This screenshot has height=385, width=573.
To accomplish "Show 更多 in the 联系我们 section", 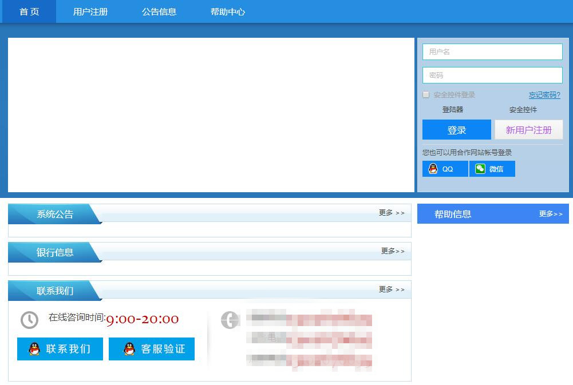I will coord(392,289).
